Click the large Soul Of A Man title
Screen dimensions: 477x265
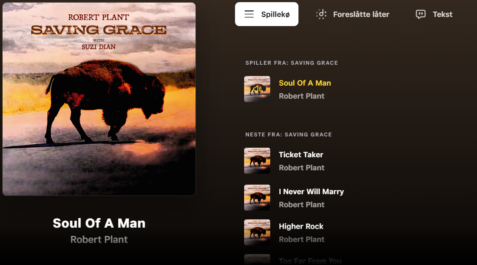tap(99, 223)
